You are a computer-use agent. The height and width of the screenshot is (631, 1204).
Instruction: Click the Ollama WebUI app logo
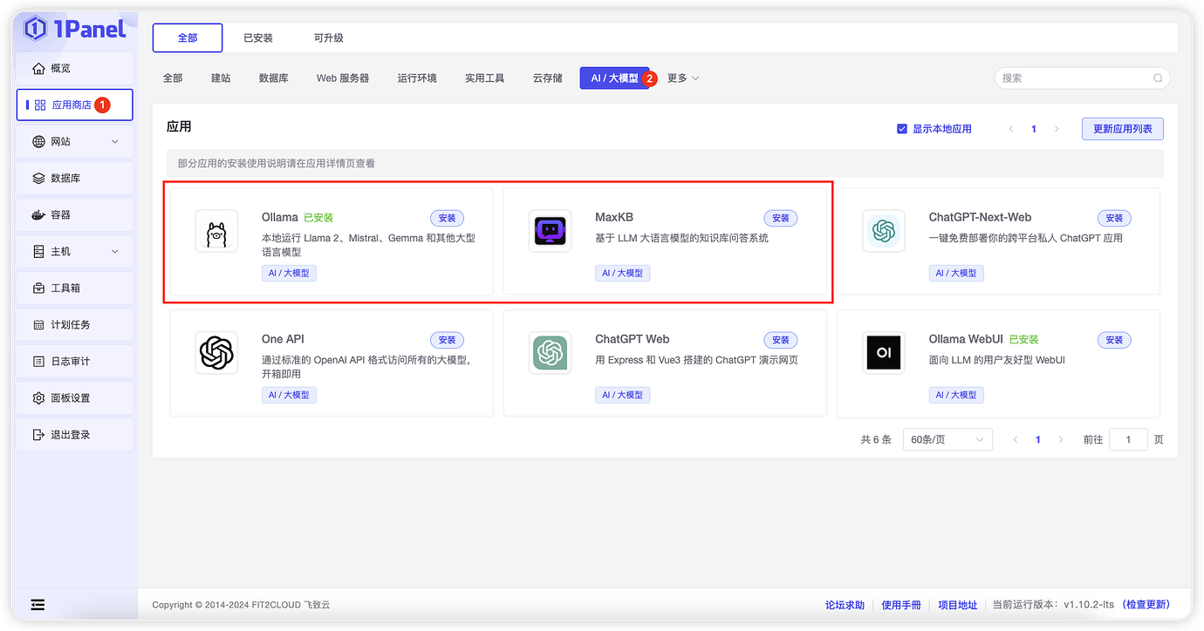(x=883, y=352)
